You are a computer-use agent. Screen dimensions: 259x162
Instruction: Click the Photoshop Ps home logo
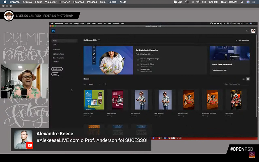coord(53,31)
